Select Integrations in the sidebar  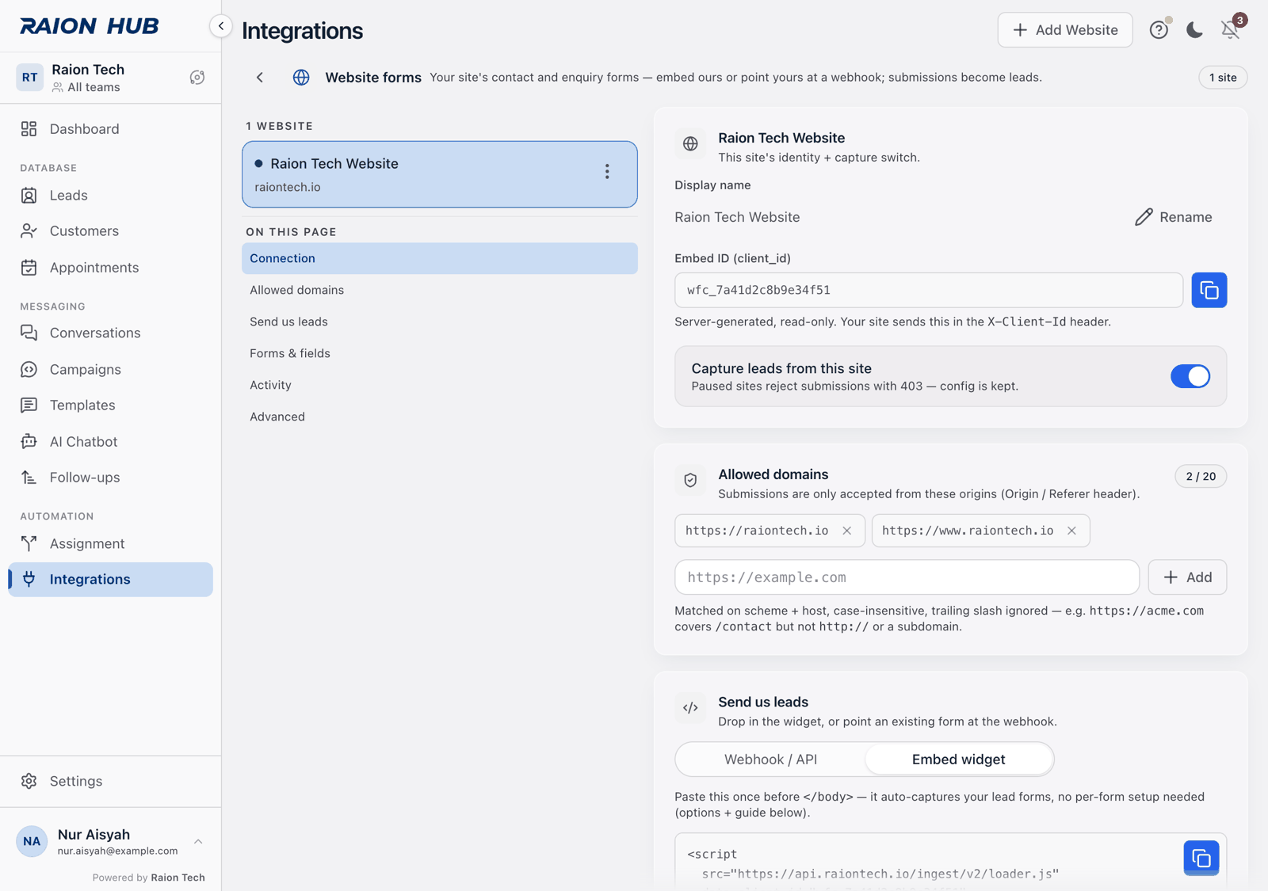110,580
